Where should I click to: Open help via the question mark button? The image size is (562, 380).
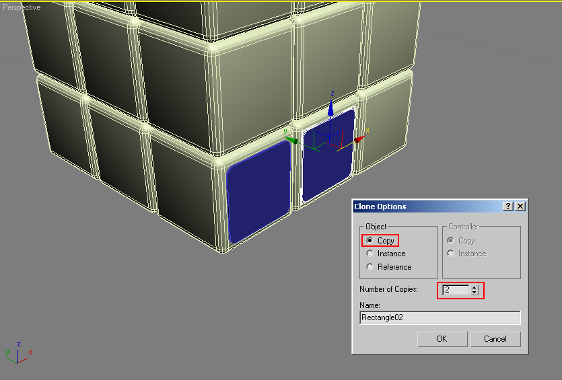coord(508,206)
